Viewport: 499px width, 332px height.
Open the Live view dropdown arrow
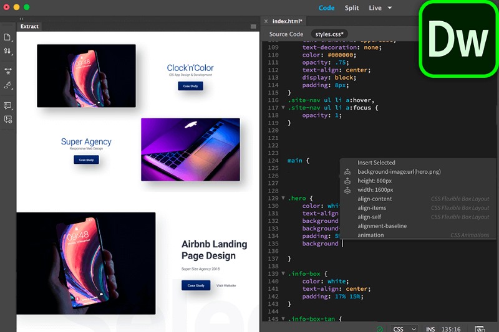[x=390, y=8]
